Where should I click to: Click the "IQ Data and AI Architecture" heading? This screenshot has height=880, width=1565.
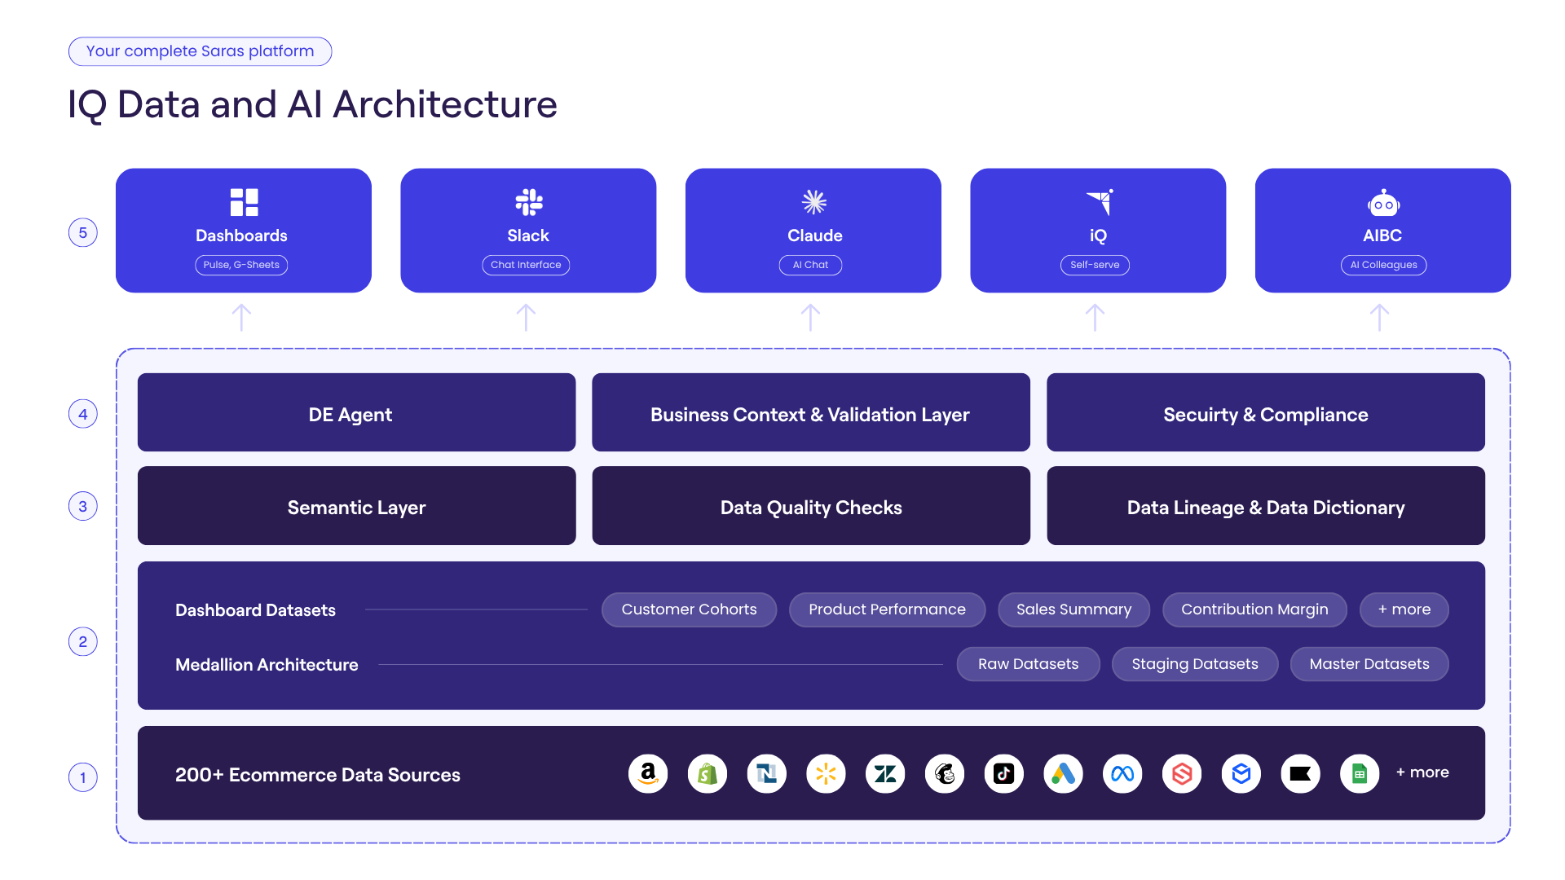pos(312,105)
